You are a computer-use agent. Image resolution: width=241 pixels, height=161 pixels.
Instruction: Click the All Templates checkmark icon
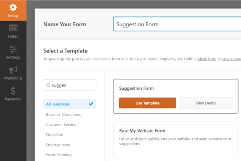[91, 104]
